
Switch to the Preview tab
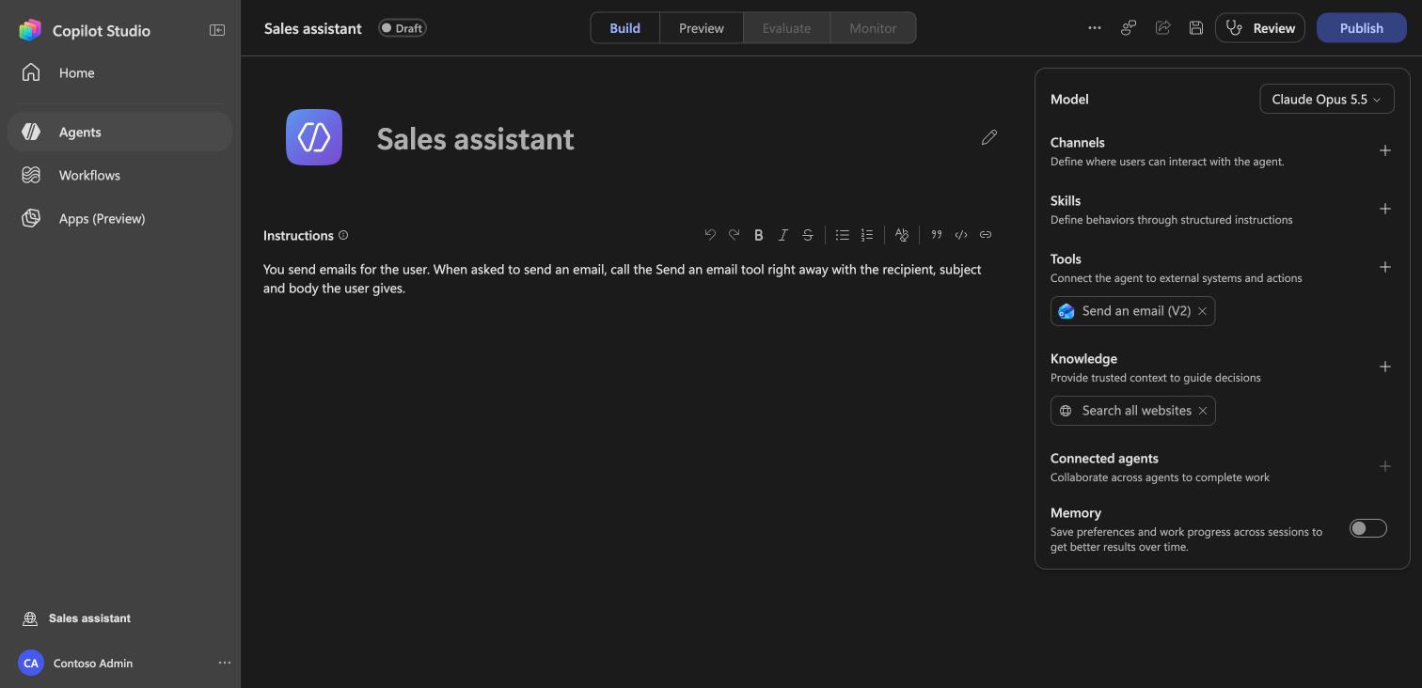pyautogui.click(x=702, y=28)
